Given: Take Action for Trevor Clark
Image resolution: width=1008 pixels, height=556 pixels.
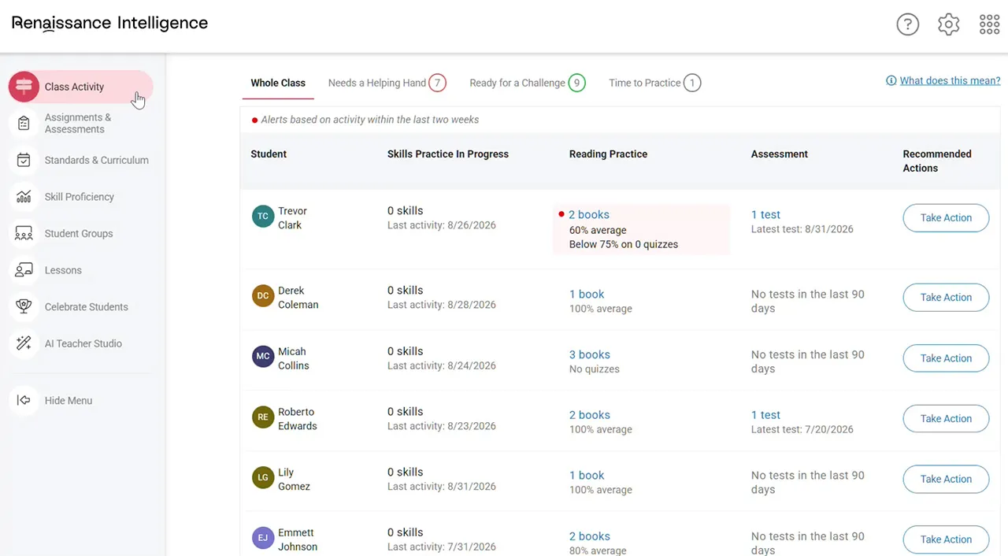Looking at the screenshot, I should coord(946,218).
